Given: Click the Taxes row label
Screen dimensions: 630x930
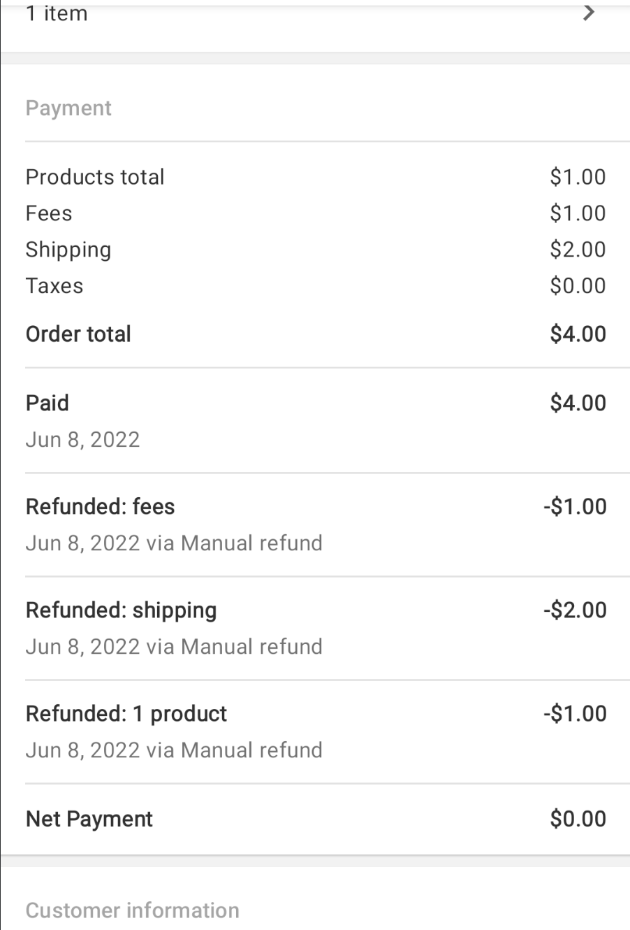Looking at the screenshot, I should pyautogui.click(x=54, y=286).
